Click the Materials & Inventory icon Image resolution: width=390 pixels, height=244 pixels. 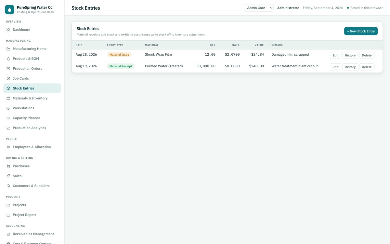(x=8, y=98)
